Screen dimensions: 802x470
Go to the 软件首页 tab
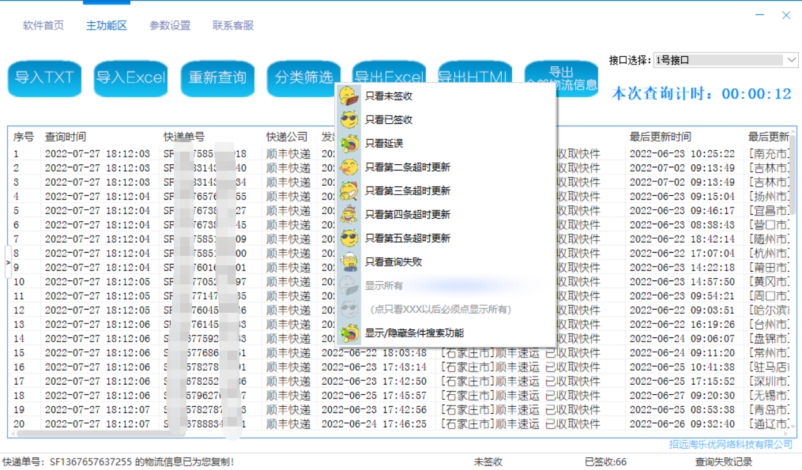point(44,26)
